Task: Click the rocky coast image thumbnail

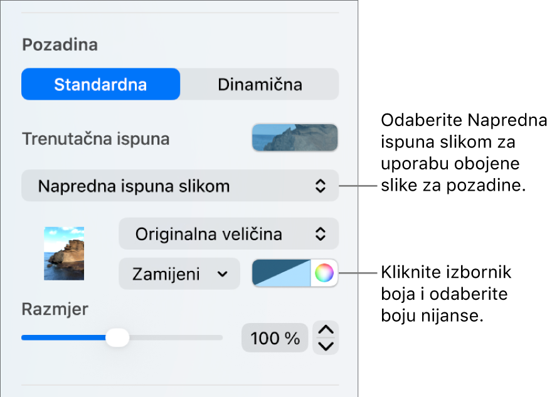Action: coord(64,253)
